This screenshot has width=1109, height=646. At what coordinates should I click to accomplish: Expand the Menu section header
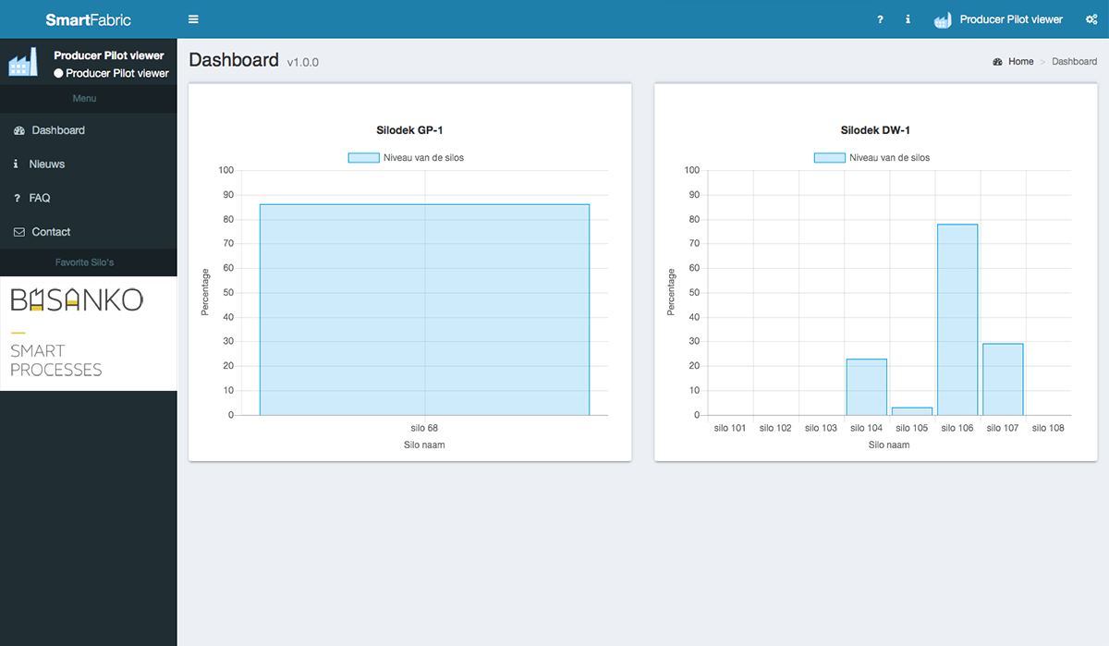coord(84,97)
